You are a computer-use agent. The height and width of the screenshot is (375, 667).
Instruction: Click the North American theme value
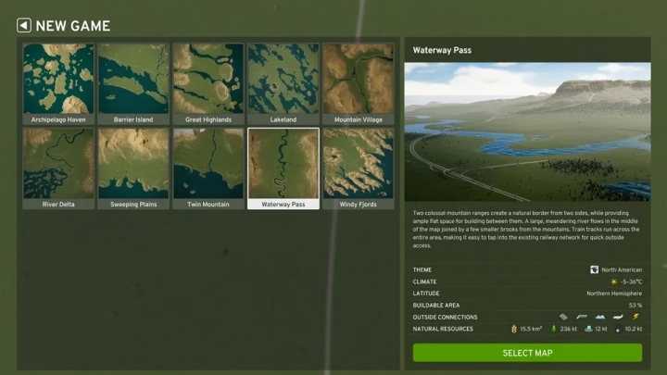click(622, 269)
